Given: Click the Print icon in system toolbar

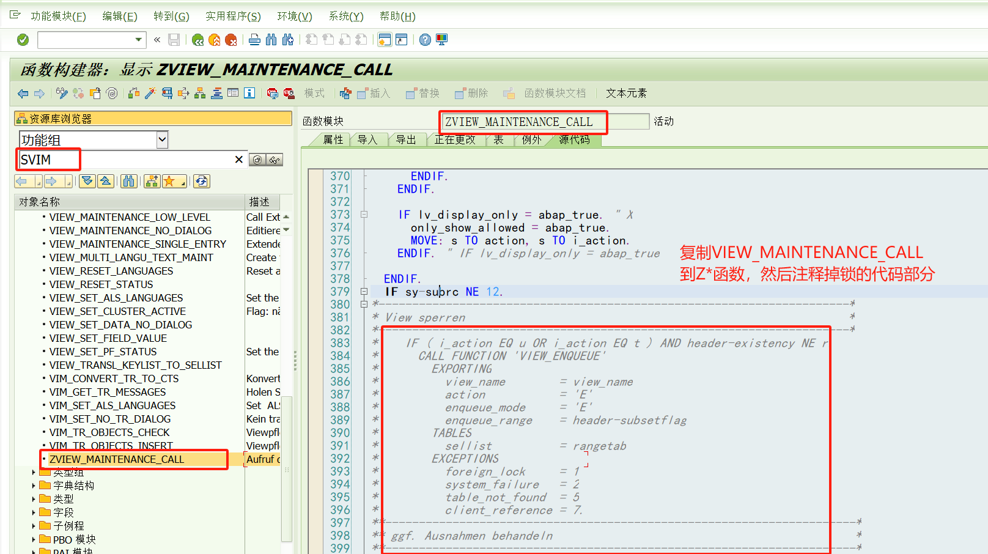Looking at the screenshot, I should [254, 40].
